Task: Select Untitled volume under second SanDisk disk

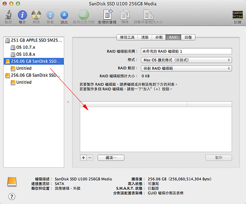Action: 34,82
